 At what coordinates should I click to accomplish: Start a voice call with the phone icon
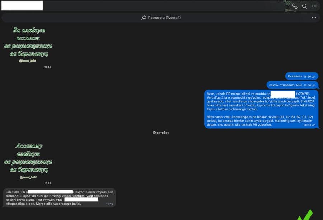[295, 6]
